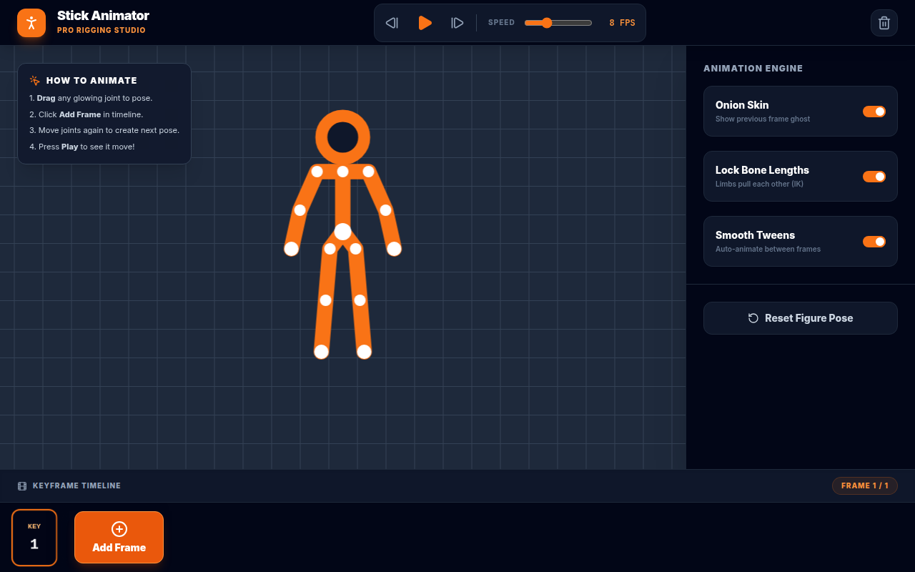915x572 pixels.
Task: Select keyframe 1 in the timeline
Action: (34, 538)
